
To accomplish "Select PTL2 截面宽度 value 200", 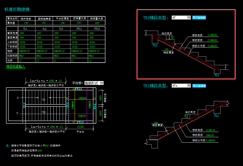I will (x=91, y=33).
